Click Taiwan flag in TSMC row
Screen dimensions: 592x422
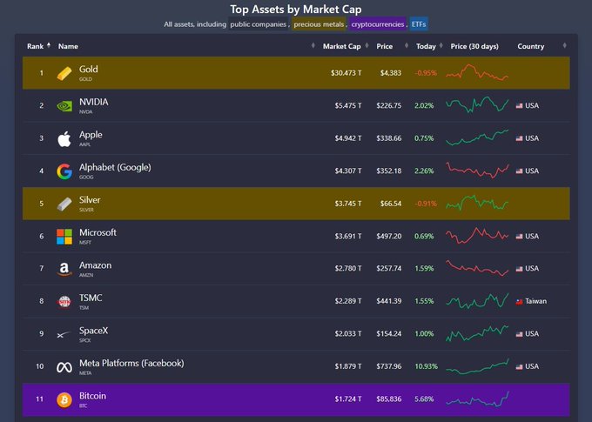(x=519, y=302)
